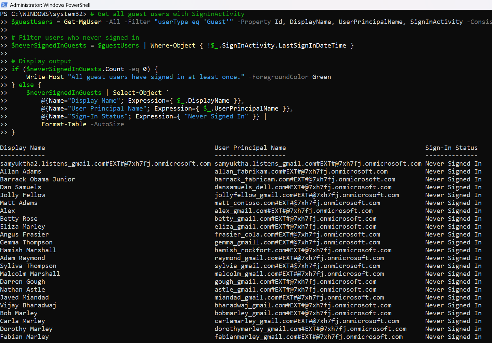Click the Sign-In Status column header
This screenshot has height=343, width=492.
tap(451, 148)
